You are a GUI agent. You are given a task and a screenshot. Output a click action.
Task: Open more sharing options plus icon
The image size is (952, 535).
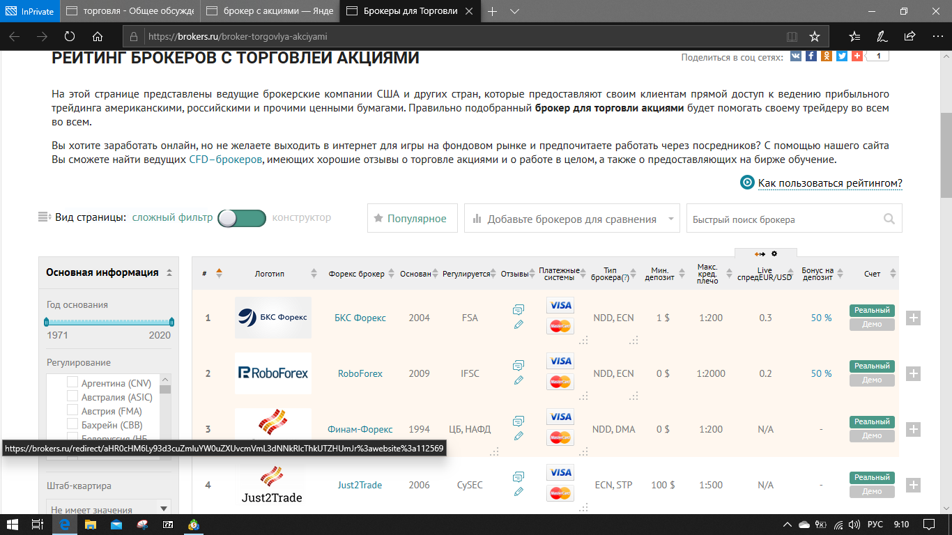[x=857, y=56]
